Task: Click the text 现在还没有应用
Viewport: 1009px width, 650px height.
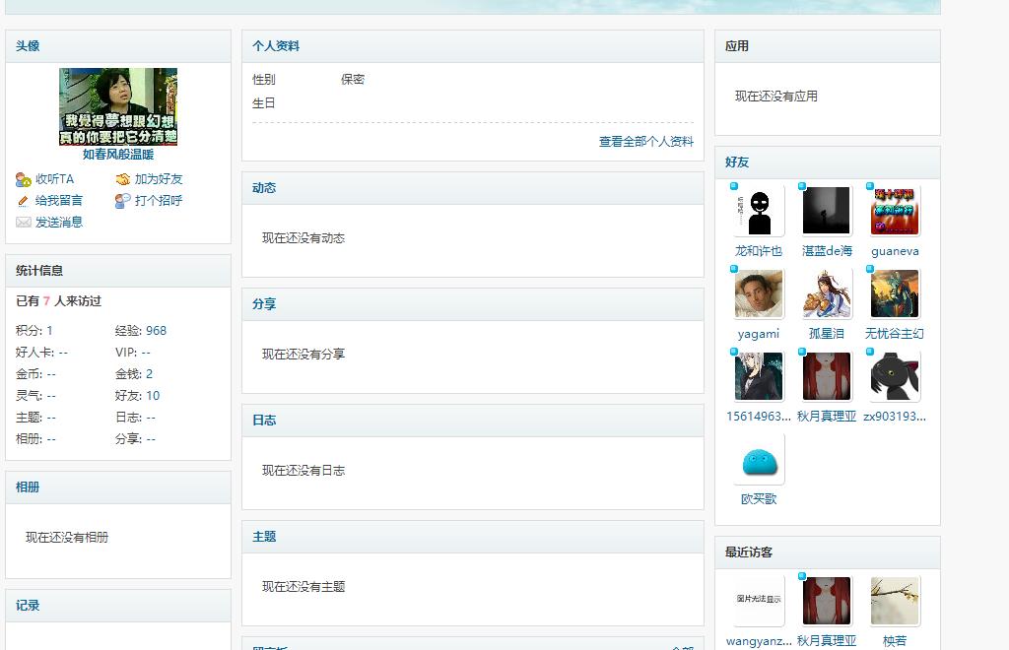Action: tap(776, 97)
